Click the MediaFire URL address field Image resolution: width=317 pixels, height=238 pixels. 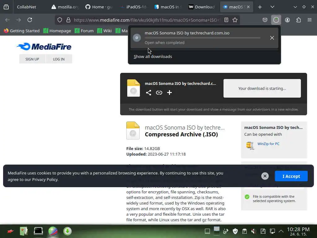pyautogui.click(x=147, y=20)
